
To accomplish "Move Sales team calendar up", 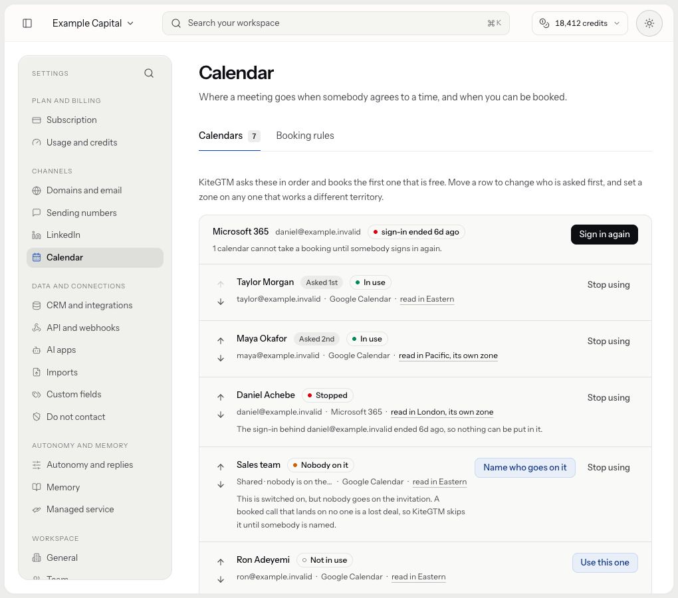I will click(x=221, y=467).
